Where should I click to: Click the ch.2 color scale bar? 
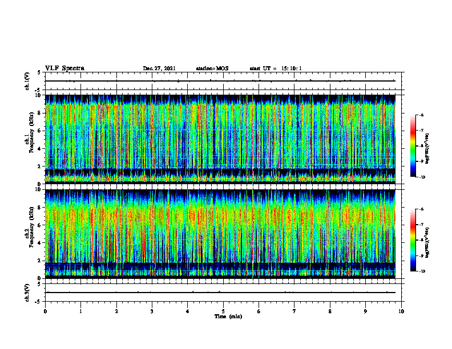click(413, 240)
